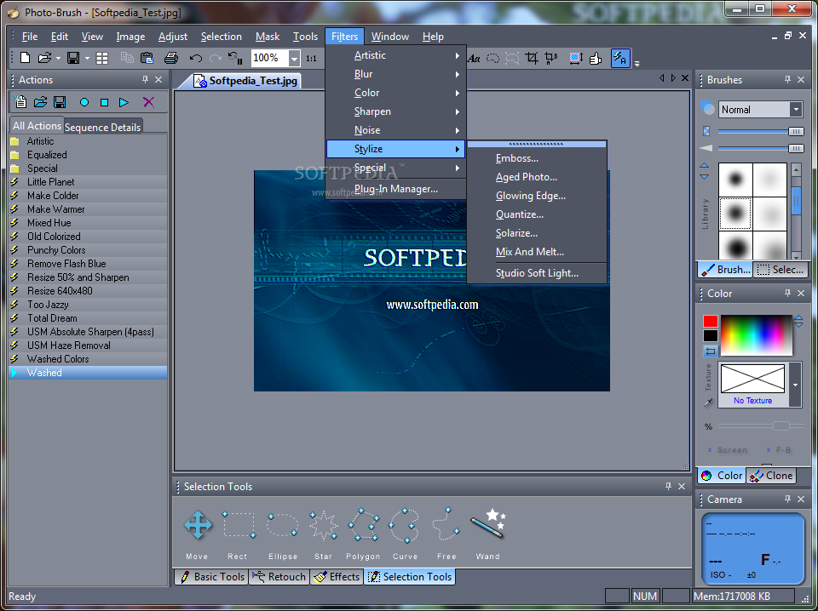Click the thumbs-up icon in toolbar

(x=596, y=58)
